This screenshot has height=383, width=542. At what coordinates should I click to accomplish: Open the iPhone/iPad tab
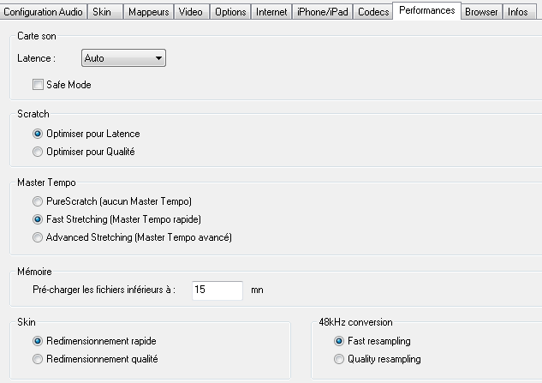pyautogui.click(x=321, y=12)
